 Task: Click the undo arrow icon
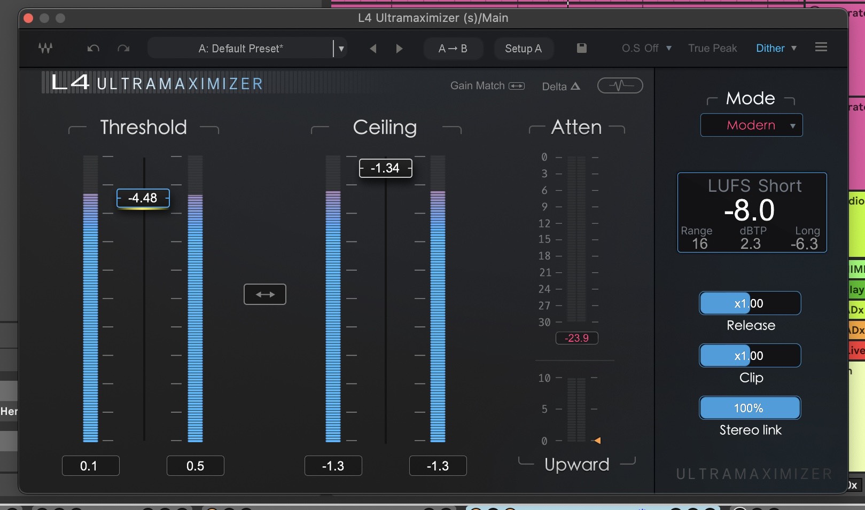tap(93, 49)
